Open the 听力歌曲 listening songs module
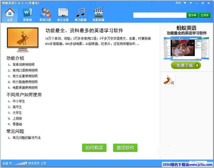Viewport: 214px width, 168px height. (81, 15)
